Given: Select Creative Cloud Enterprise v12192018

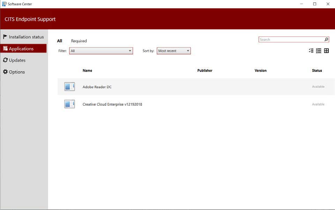Looking at the screenshot, I should (196, 104).
